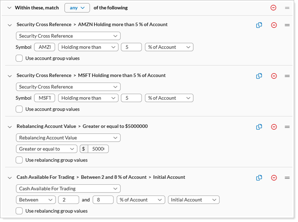Copy the AMZN Security Cross Reference rule

(x=259, y=25)
